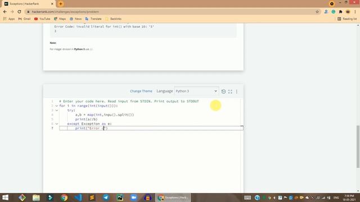Image resolution: width=360 pixels, height=202 pixels.
Task: Click the page vertical scrollbar thumb
Action: (358, 146)
